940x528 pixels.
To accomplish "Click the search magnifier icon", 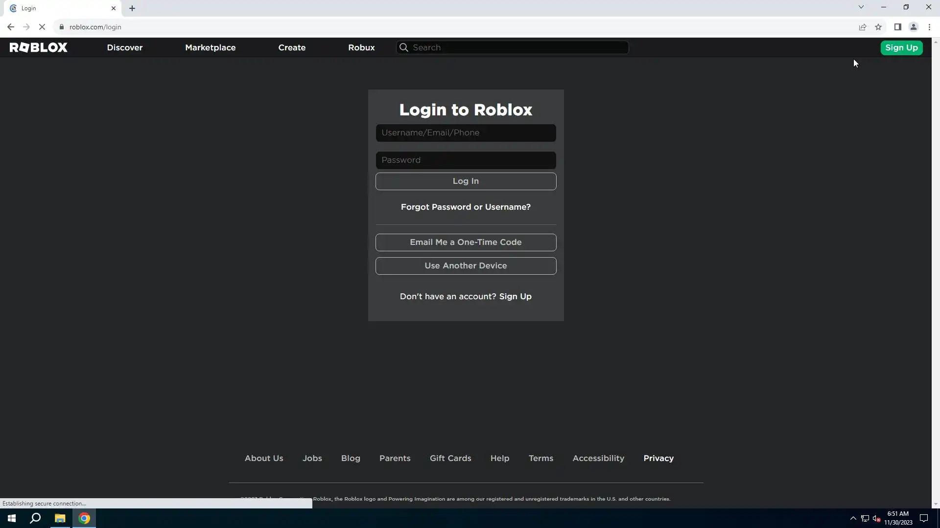I will coord(404,47).
